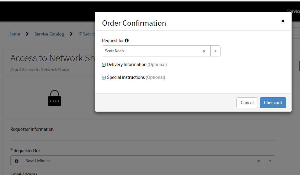The image size is (300, 175).
Task: Open the Requested for dropdown arrow
Action: coord(270,161)
